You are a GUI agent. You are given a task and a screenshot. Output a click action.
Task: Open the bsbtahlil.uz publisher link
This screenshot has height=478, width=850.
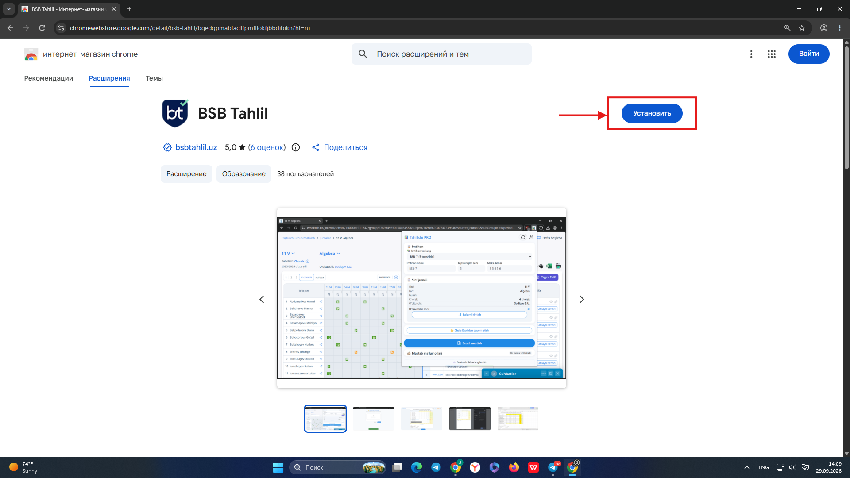point(196,147)
